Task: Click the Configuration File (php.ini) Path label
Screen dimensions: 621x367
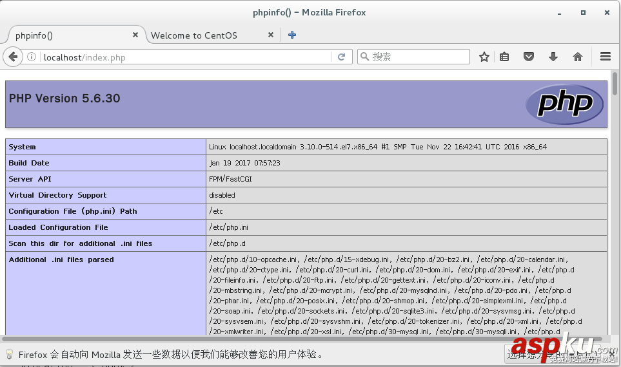Action: (x=73, y=212)
